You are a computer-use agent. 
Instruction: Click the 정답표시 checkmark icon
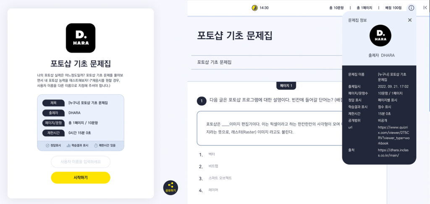pos(47,145)
